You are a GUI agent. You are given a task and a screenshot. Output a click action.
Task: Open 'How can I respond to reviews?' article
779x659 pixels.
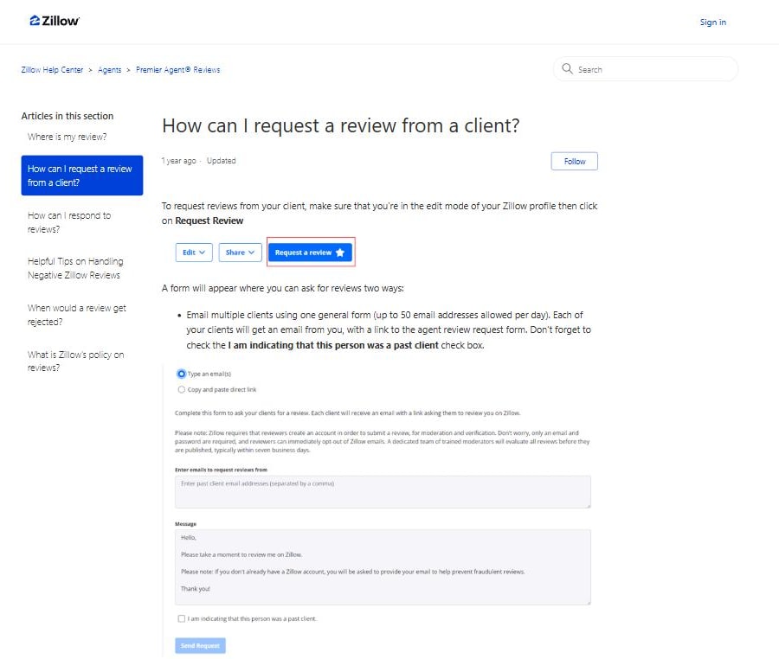pos(69,222)
